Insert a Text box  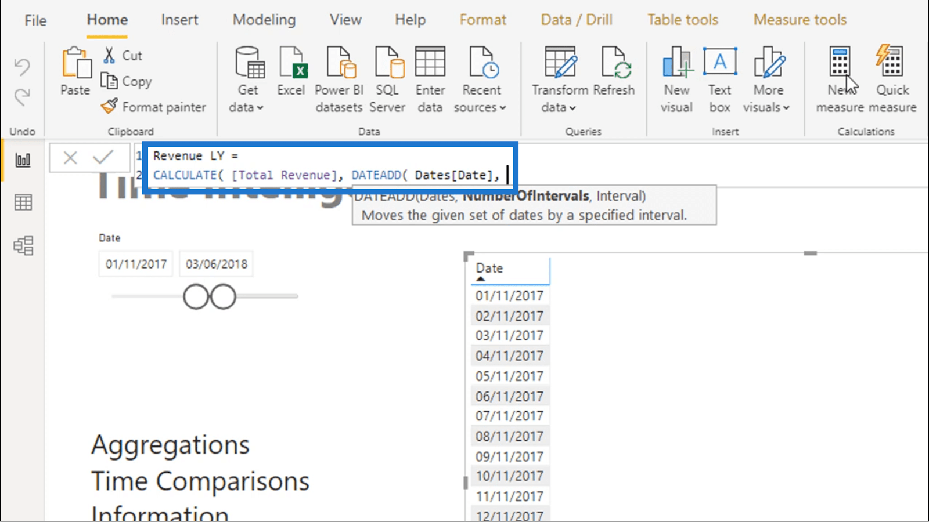pyautogui.click(x=720, y=80)
